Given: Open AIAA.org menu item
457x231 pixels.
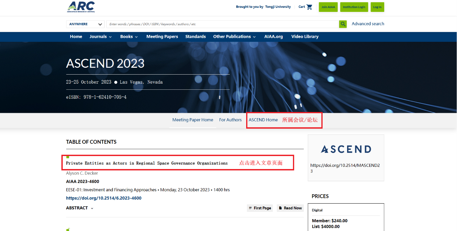Looking at the screenshot, I should [274, 37].
